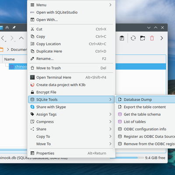Click the orange folder icon in breadcrumb
The width and height of the screenshot is (175, 175).
coord(1,49)
